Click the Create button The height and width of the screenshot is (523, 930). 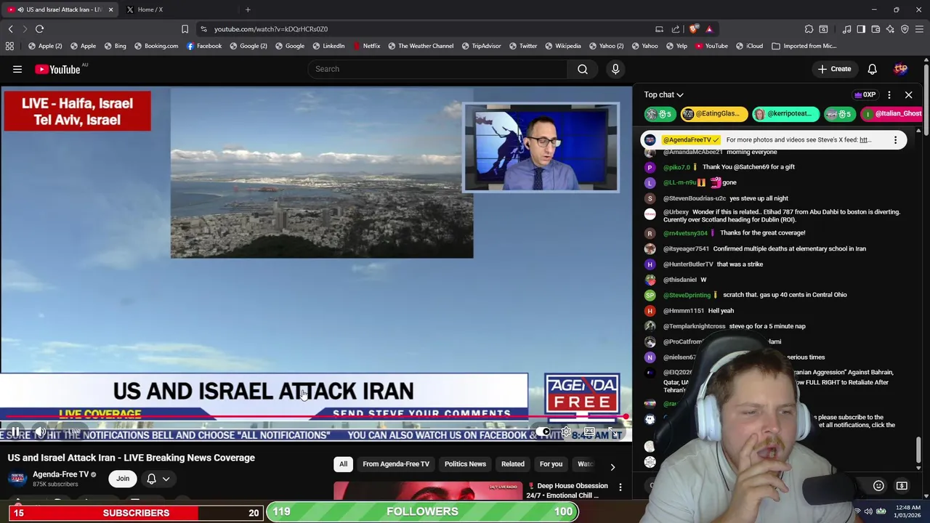[834, 69]
